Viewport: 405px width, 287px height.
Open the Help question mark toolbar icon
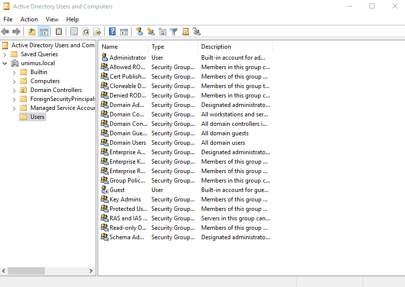click(x=113, y=31)
